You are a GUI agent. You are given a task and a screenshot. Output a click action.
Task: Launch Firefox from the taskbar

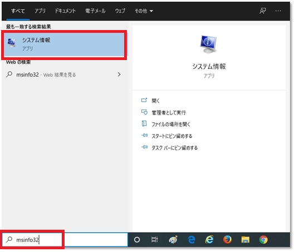pyautogui.click(x=227, y=240)
